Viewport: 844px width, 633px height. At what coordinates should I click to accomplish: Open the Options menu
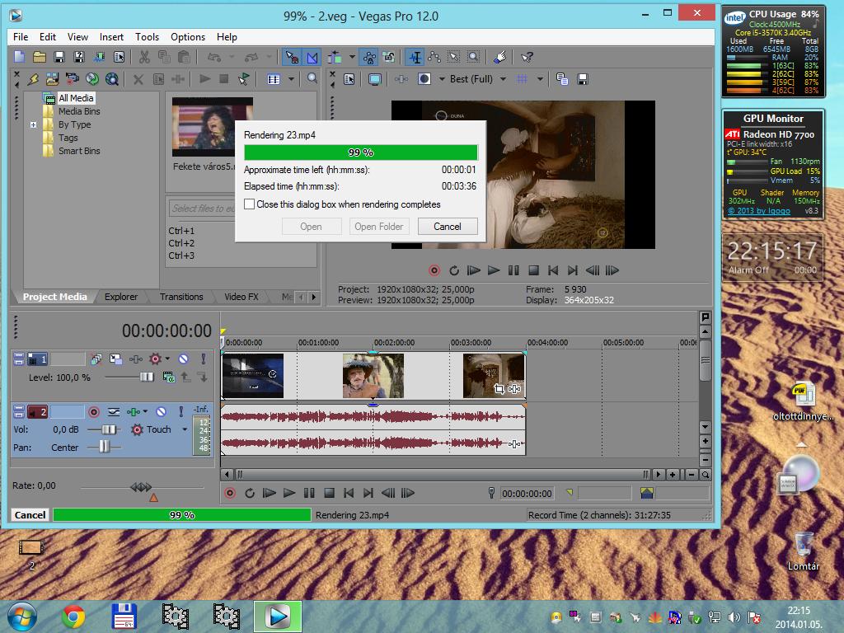[x=188, y=36]
